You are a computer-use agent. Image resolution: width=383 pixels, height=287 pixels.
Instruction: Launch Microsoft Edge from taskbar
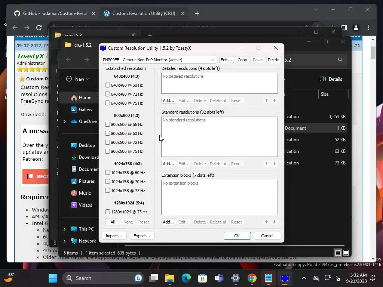[x=186, y=278]
